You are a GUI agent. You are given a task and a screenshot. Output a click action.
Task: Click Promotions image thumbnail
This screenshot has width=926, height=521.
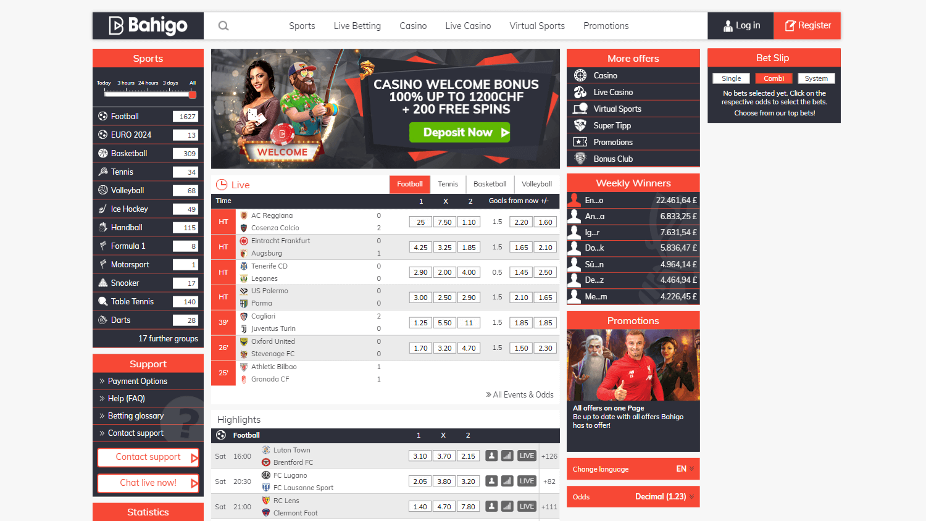[x=633, y=365]
